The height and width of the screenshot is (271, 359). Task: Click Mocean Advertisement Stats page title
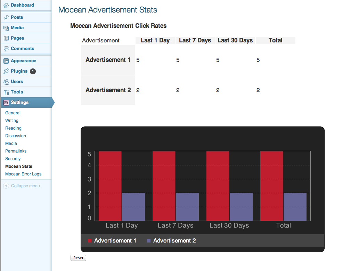pyautogui.click(x=108, y=10)
